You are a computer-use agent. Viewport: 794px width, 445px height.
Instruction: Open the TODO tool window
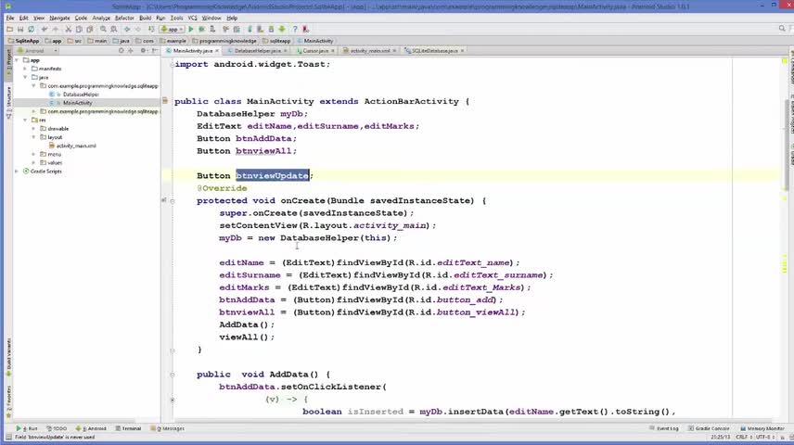click(57, 428)
